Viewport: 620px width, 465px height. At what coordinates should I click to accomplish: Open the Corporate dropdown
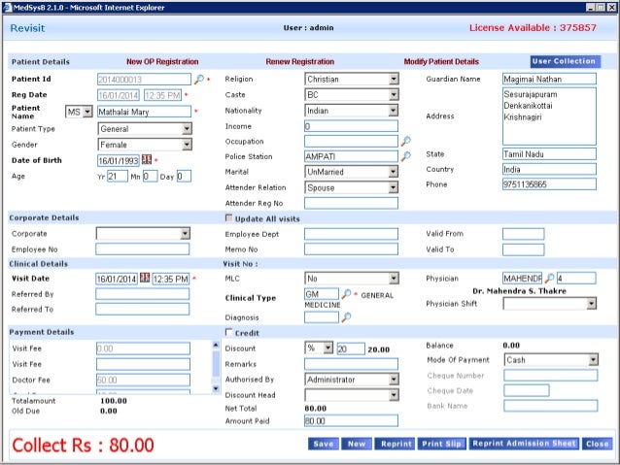coord(143,234)
